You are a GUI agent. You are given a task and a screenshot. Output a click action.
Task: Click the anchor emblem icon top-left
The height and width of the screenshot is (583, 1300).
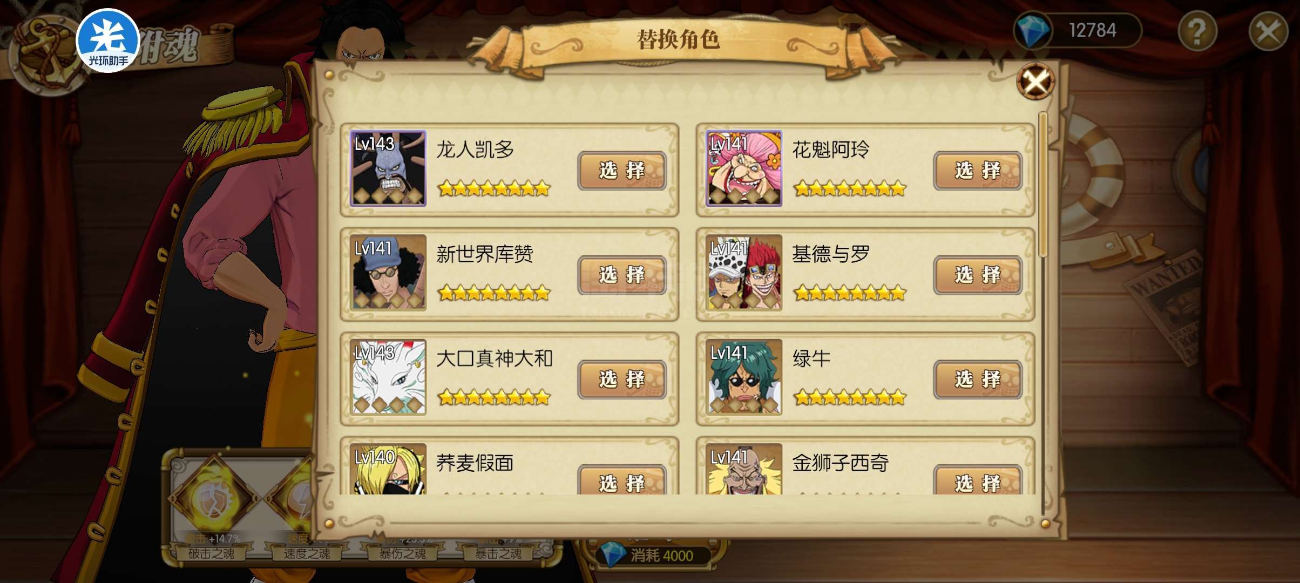tap(48, 54)
